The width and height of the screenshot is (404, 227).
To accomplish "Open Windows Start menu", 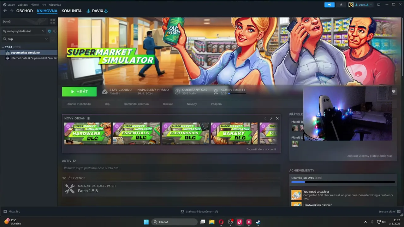I will coord(146,222).
